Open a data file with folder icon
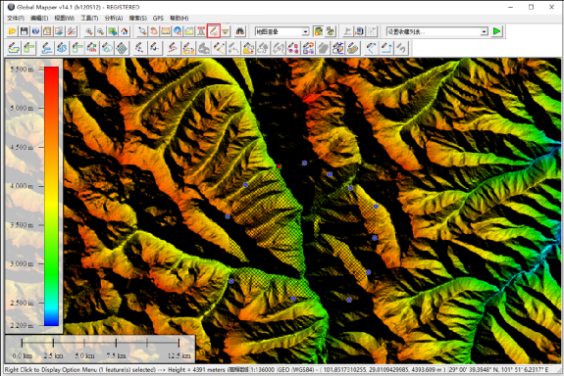The height and width of the screenshot is (376, 564). (x=12, y=31)
